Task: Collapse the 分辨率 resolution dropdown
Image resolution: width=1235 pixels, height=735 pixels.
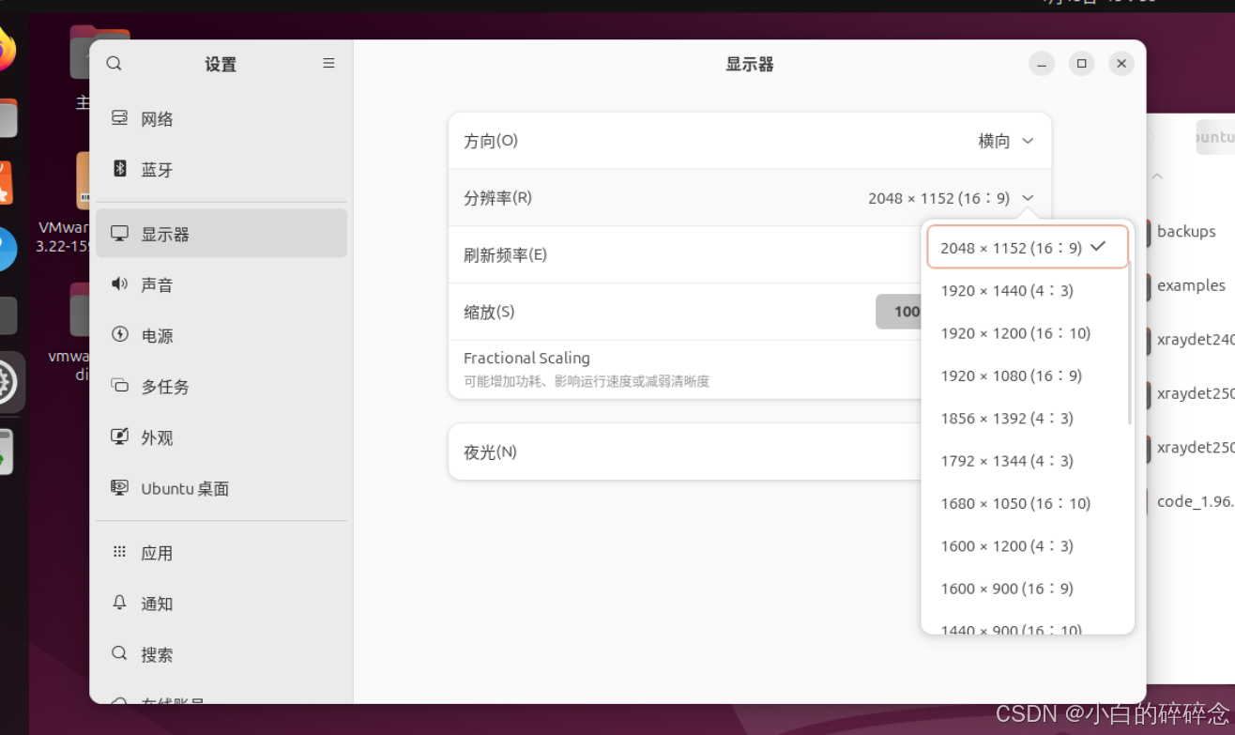Action: pyautogui.click(x=951, y=198)
